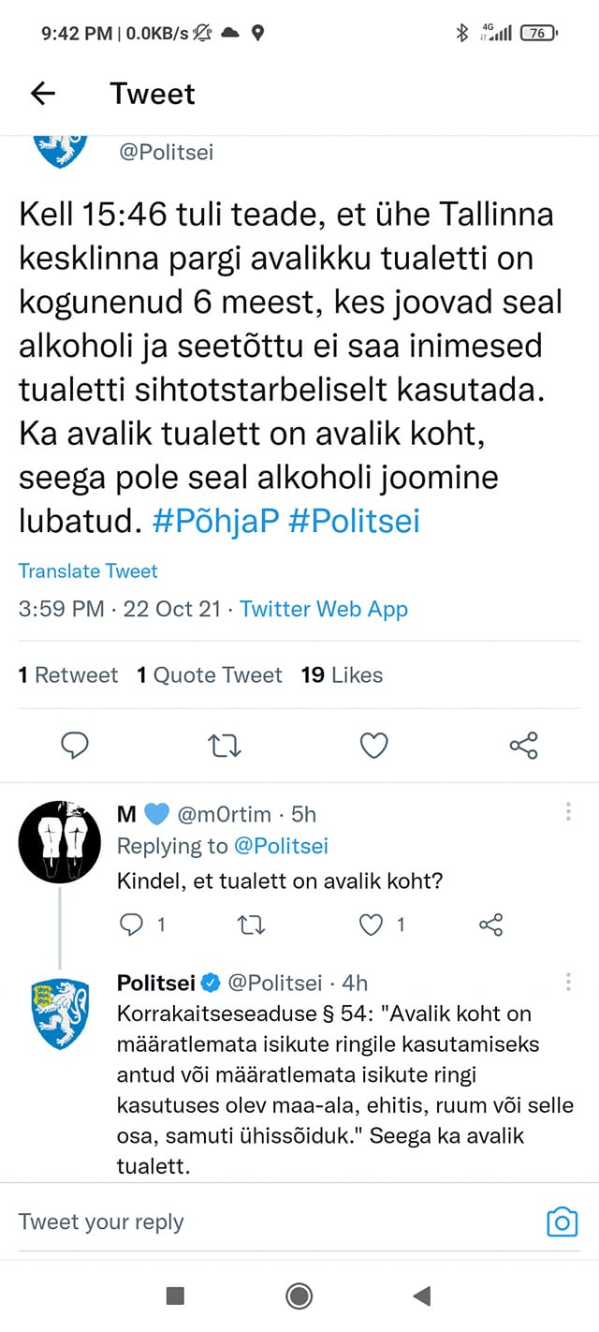
Task: Reply to m0rtim's comment
Action: (x=131, y=925)
